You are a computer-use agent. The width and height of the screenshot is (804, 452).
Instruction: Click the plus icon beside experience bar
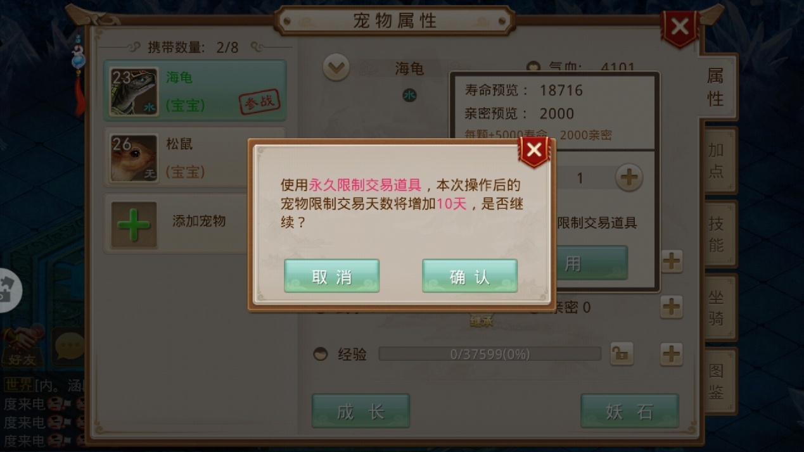click(x=671, y=354)
